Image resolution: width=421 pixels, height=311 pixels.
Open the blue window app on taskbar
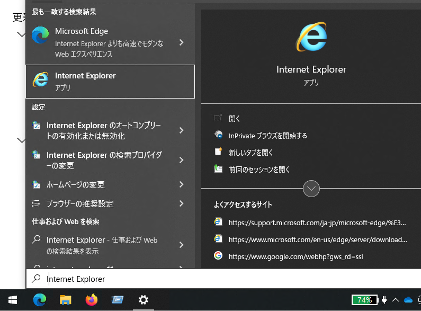point(118,300)
